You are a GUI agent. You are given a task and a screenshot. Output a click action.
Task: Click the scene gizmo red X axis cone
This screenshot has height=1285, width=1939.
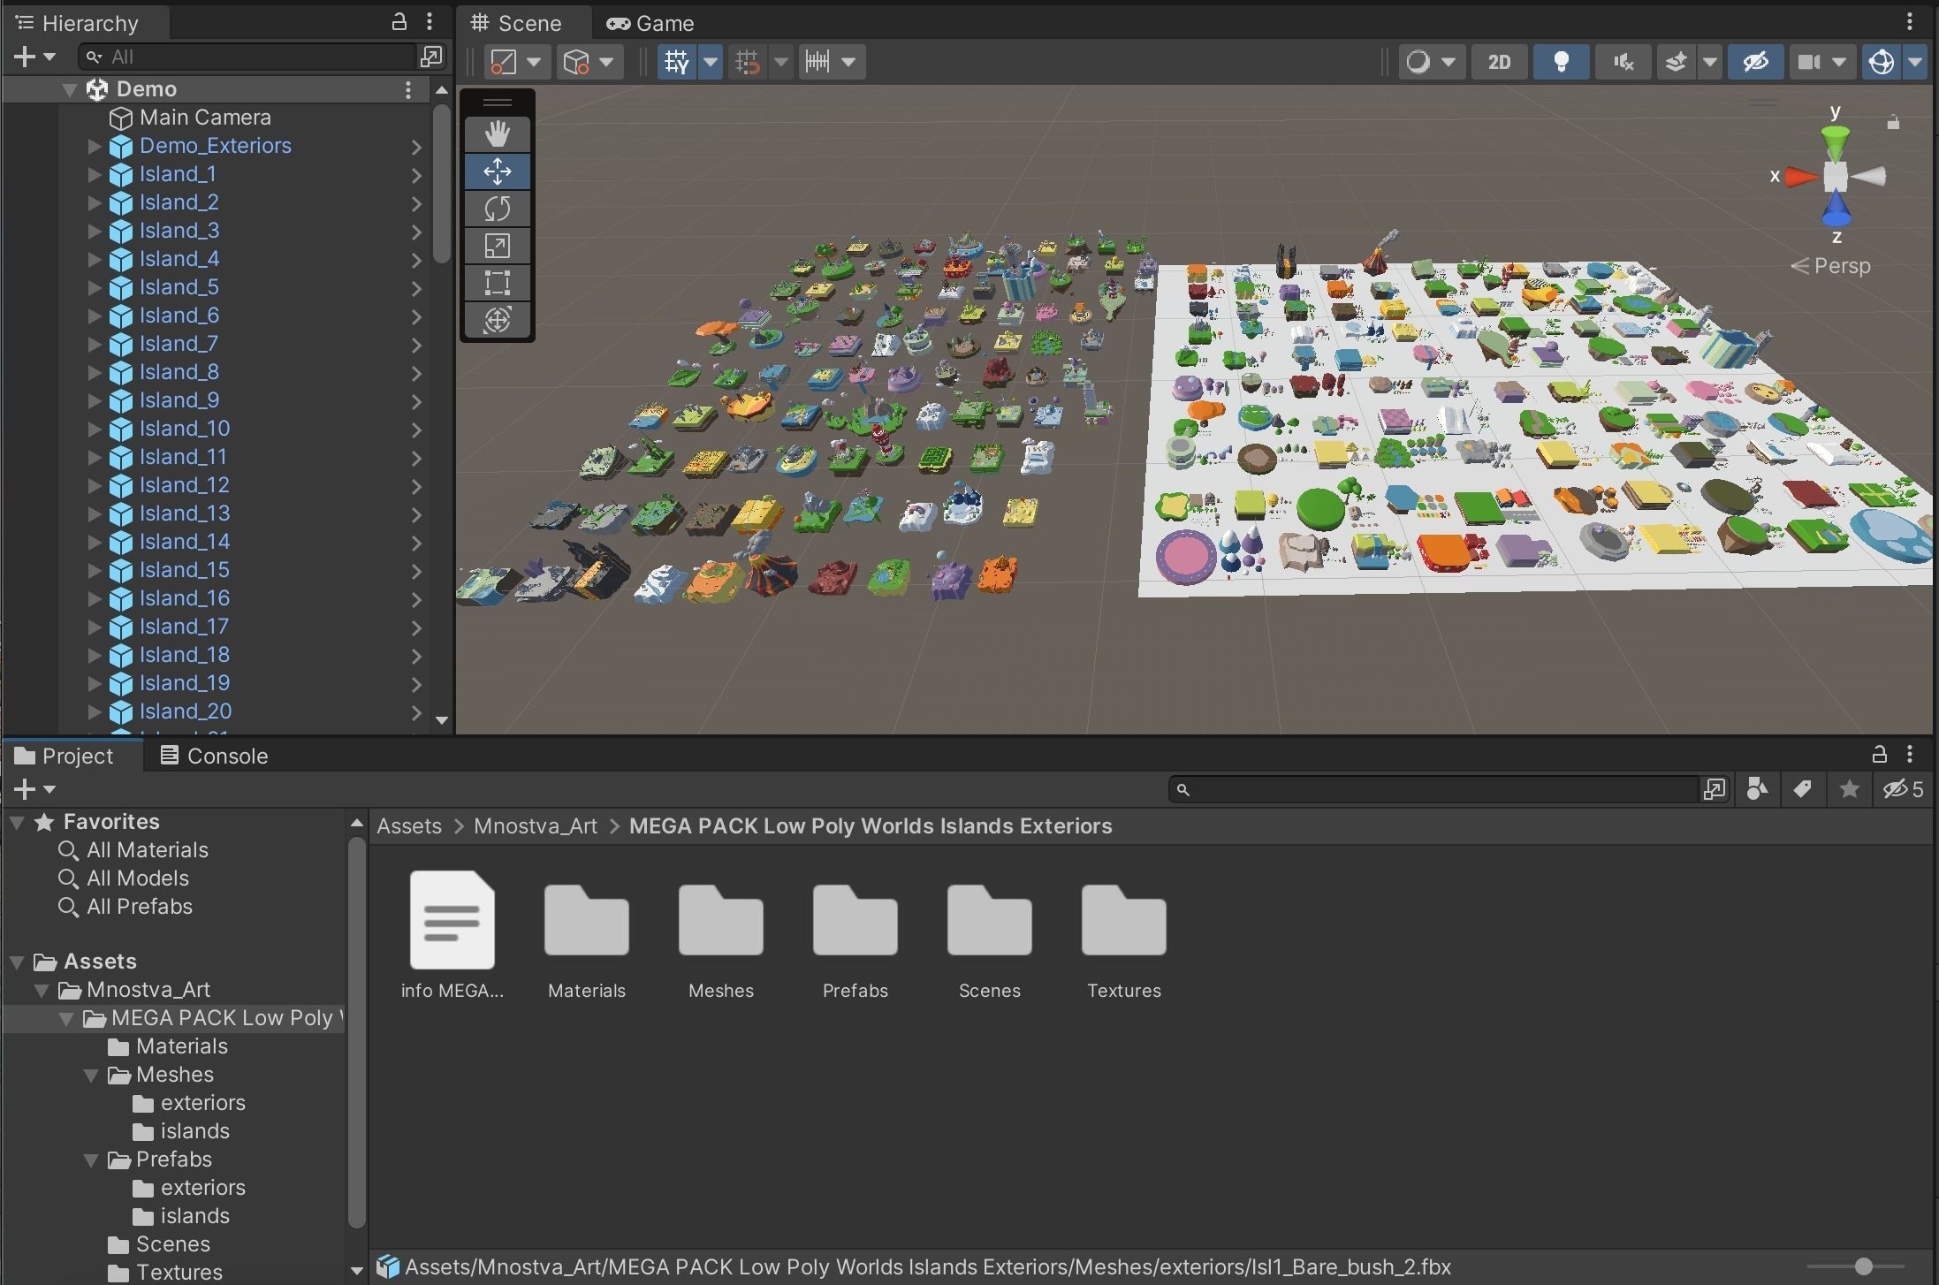pyautogui.click(x=1798, y=177)
